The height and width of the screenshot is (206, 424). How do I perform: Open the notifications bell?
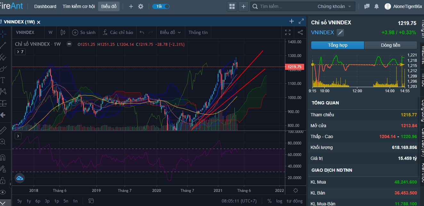376,6
